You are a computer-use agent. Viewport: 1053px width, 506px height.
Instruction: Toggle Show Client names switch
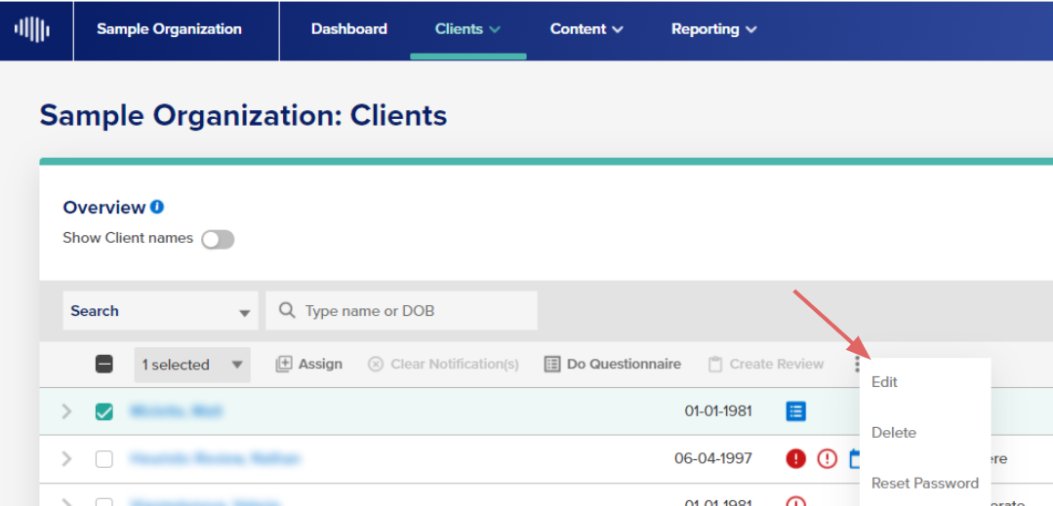[219, 240]
